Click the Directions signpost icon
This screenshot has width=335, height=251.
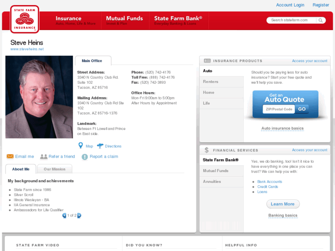100,146
